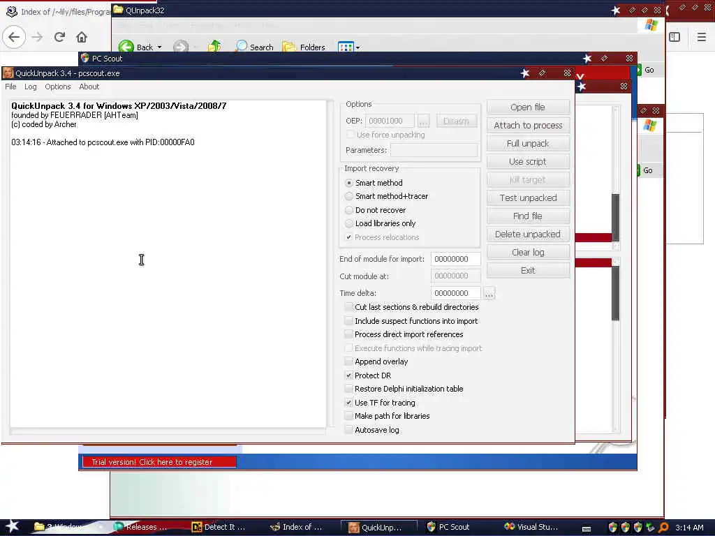
Task: Click End of module for import field
Action: point(455,259)
